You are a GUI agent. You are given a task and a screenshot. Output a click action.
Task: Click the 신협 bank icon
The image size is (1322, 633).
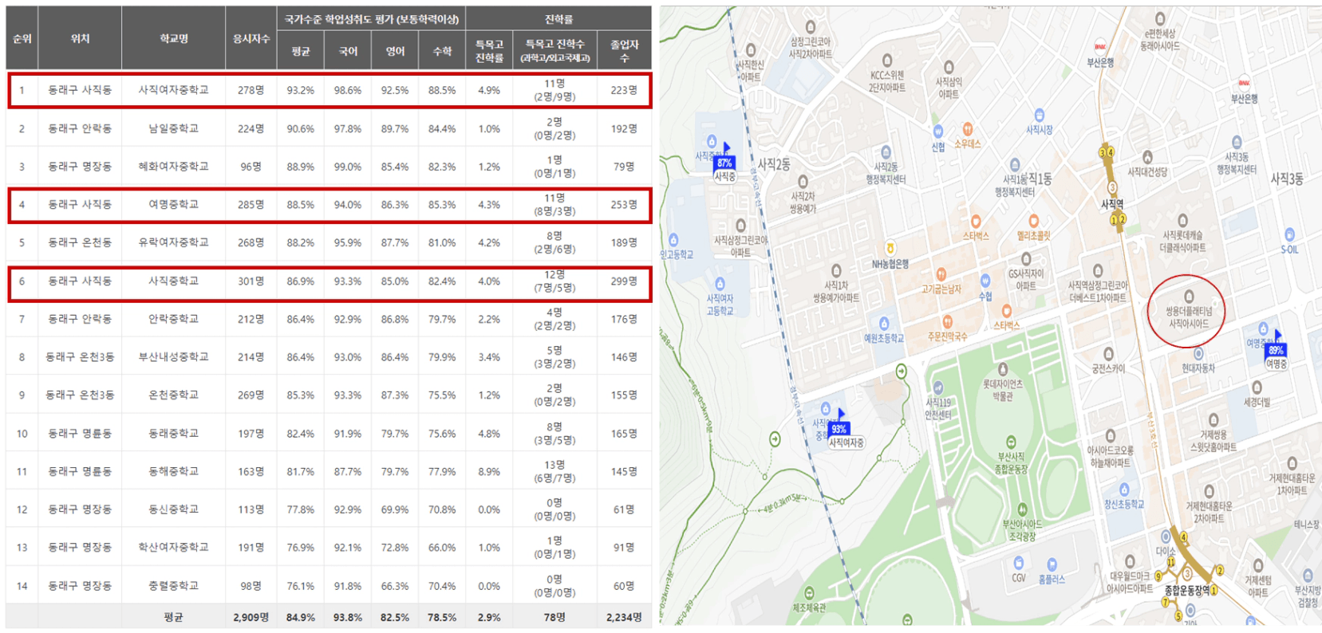[938, 132]
